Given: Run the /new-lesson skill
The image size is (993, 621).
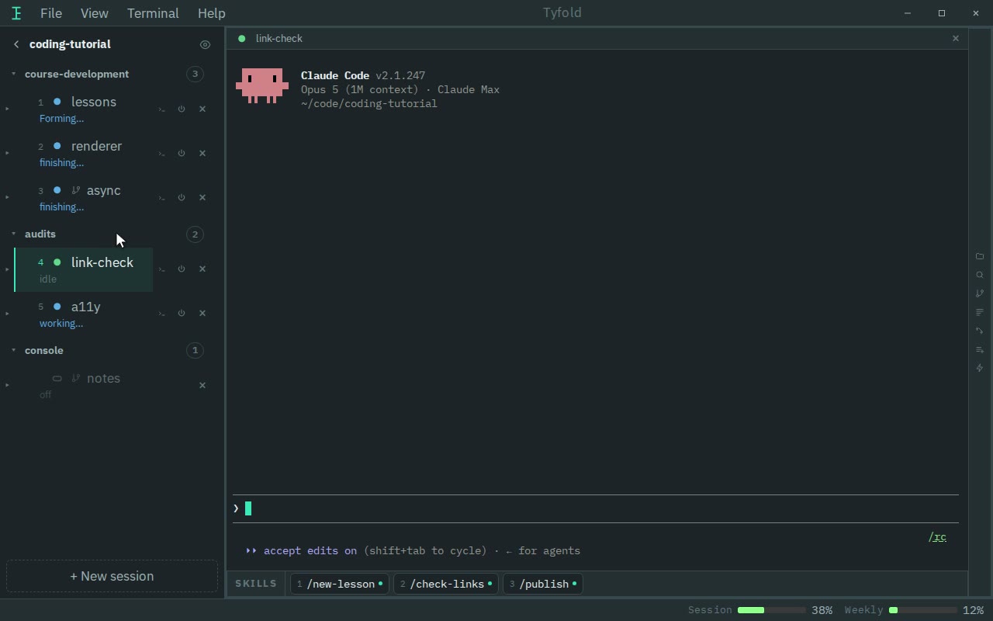Looking at the screenshot, I should coord(339,584).
